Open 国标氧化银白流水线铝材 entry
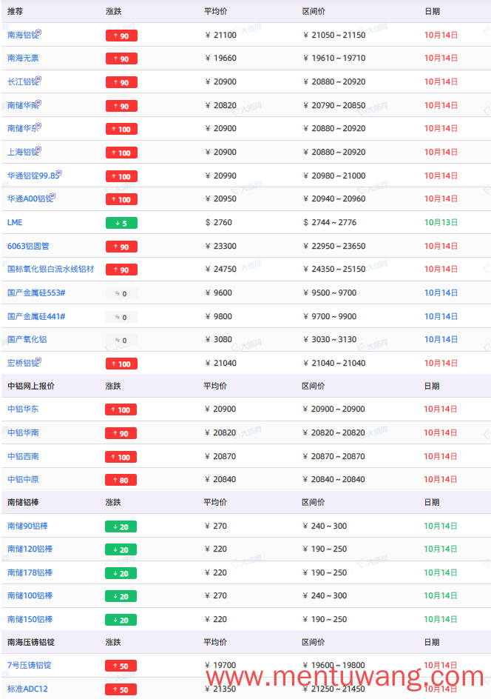This screenshot has width=491, height=699. tap(51, 270)
